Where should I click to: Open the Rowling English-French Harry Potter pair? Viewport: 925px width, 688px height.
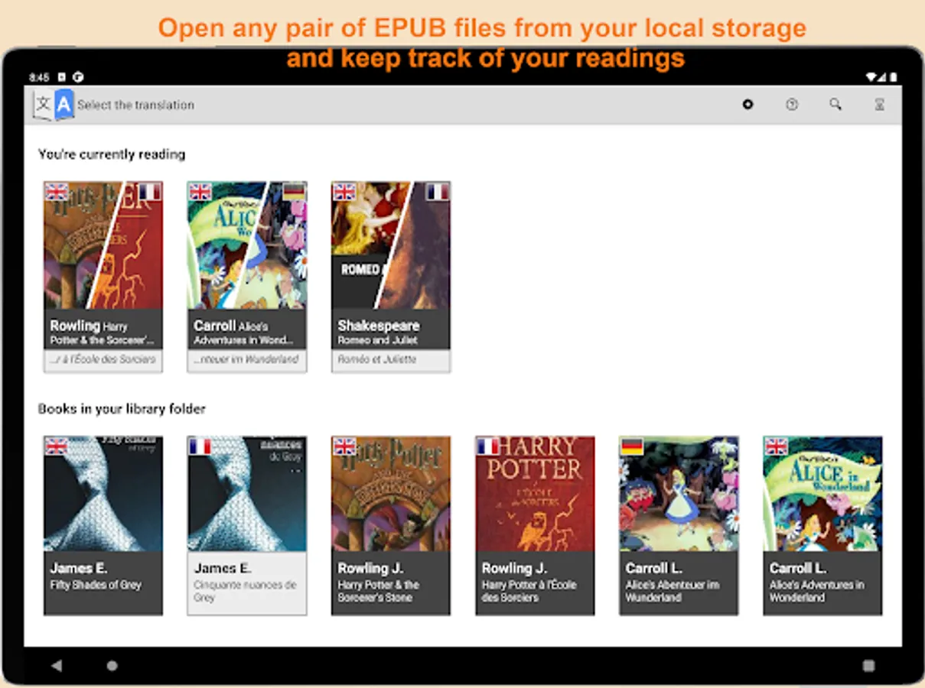click(x=103, y=277)
